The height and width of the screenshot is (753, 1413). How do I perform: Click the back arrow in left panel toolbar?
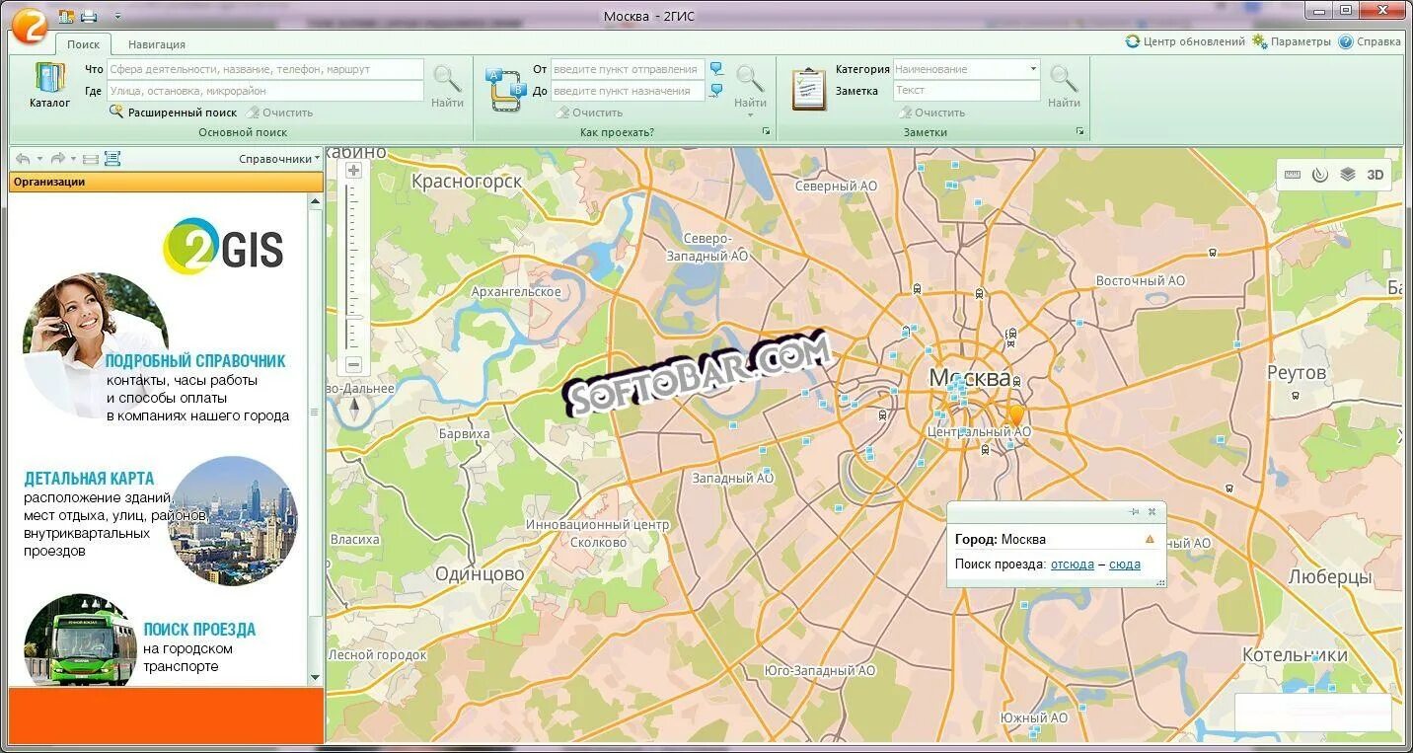[23, 159]
